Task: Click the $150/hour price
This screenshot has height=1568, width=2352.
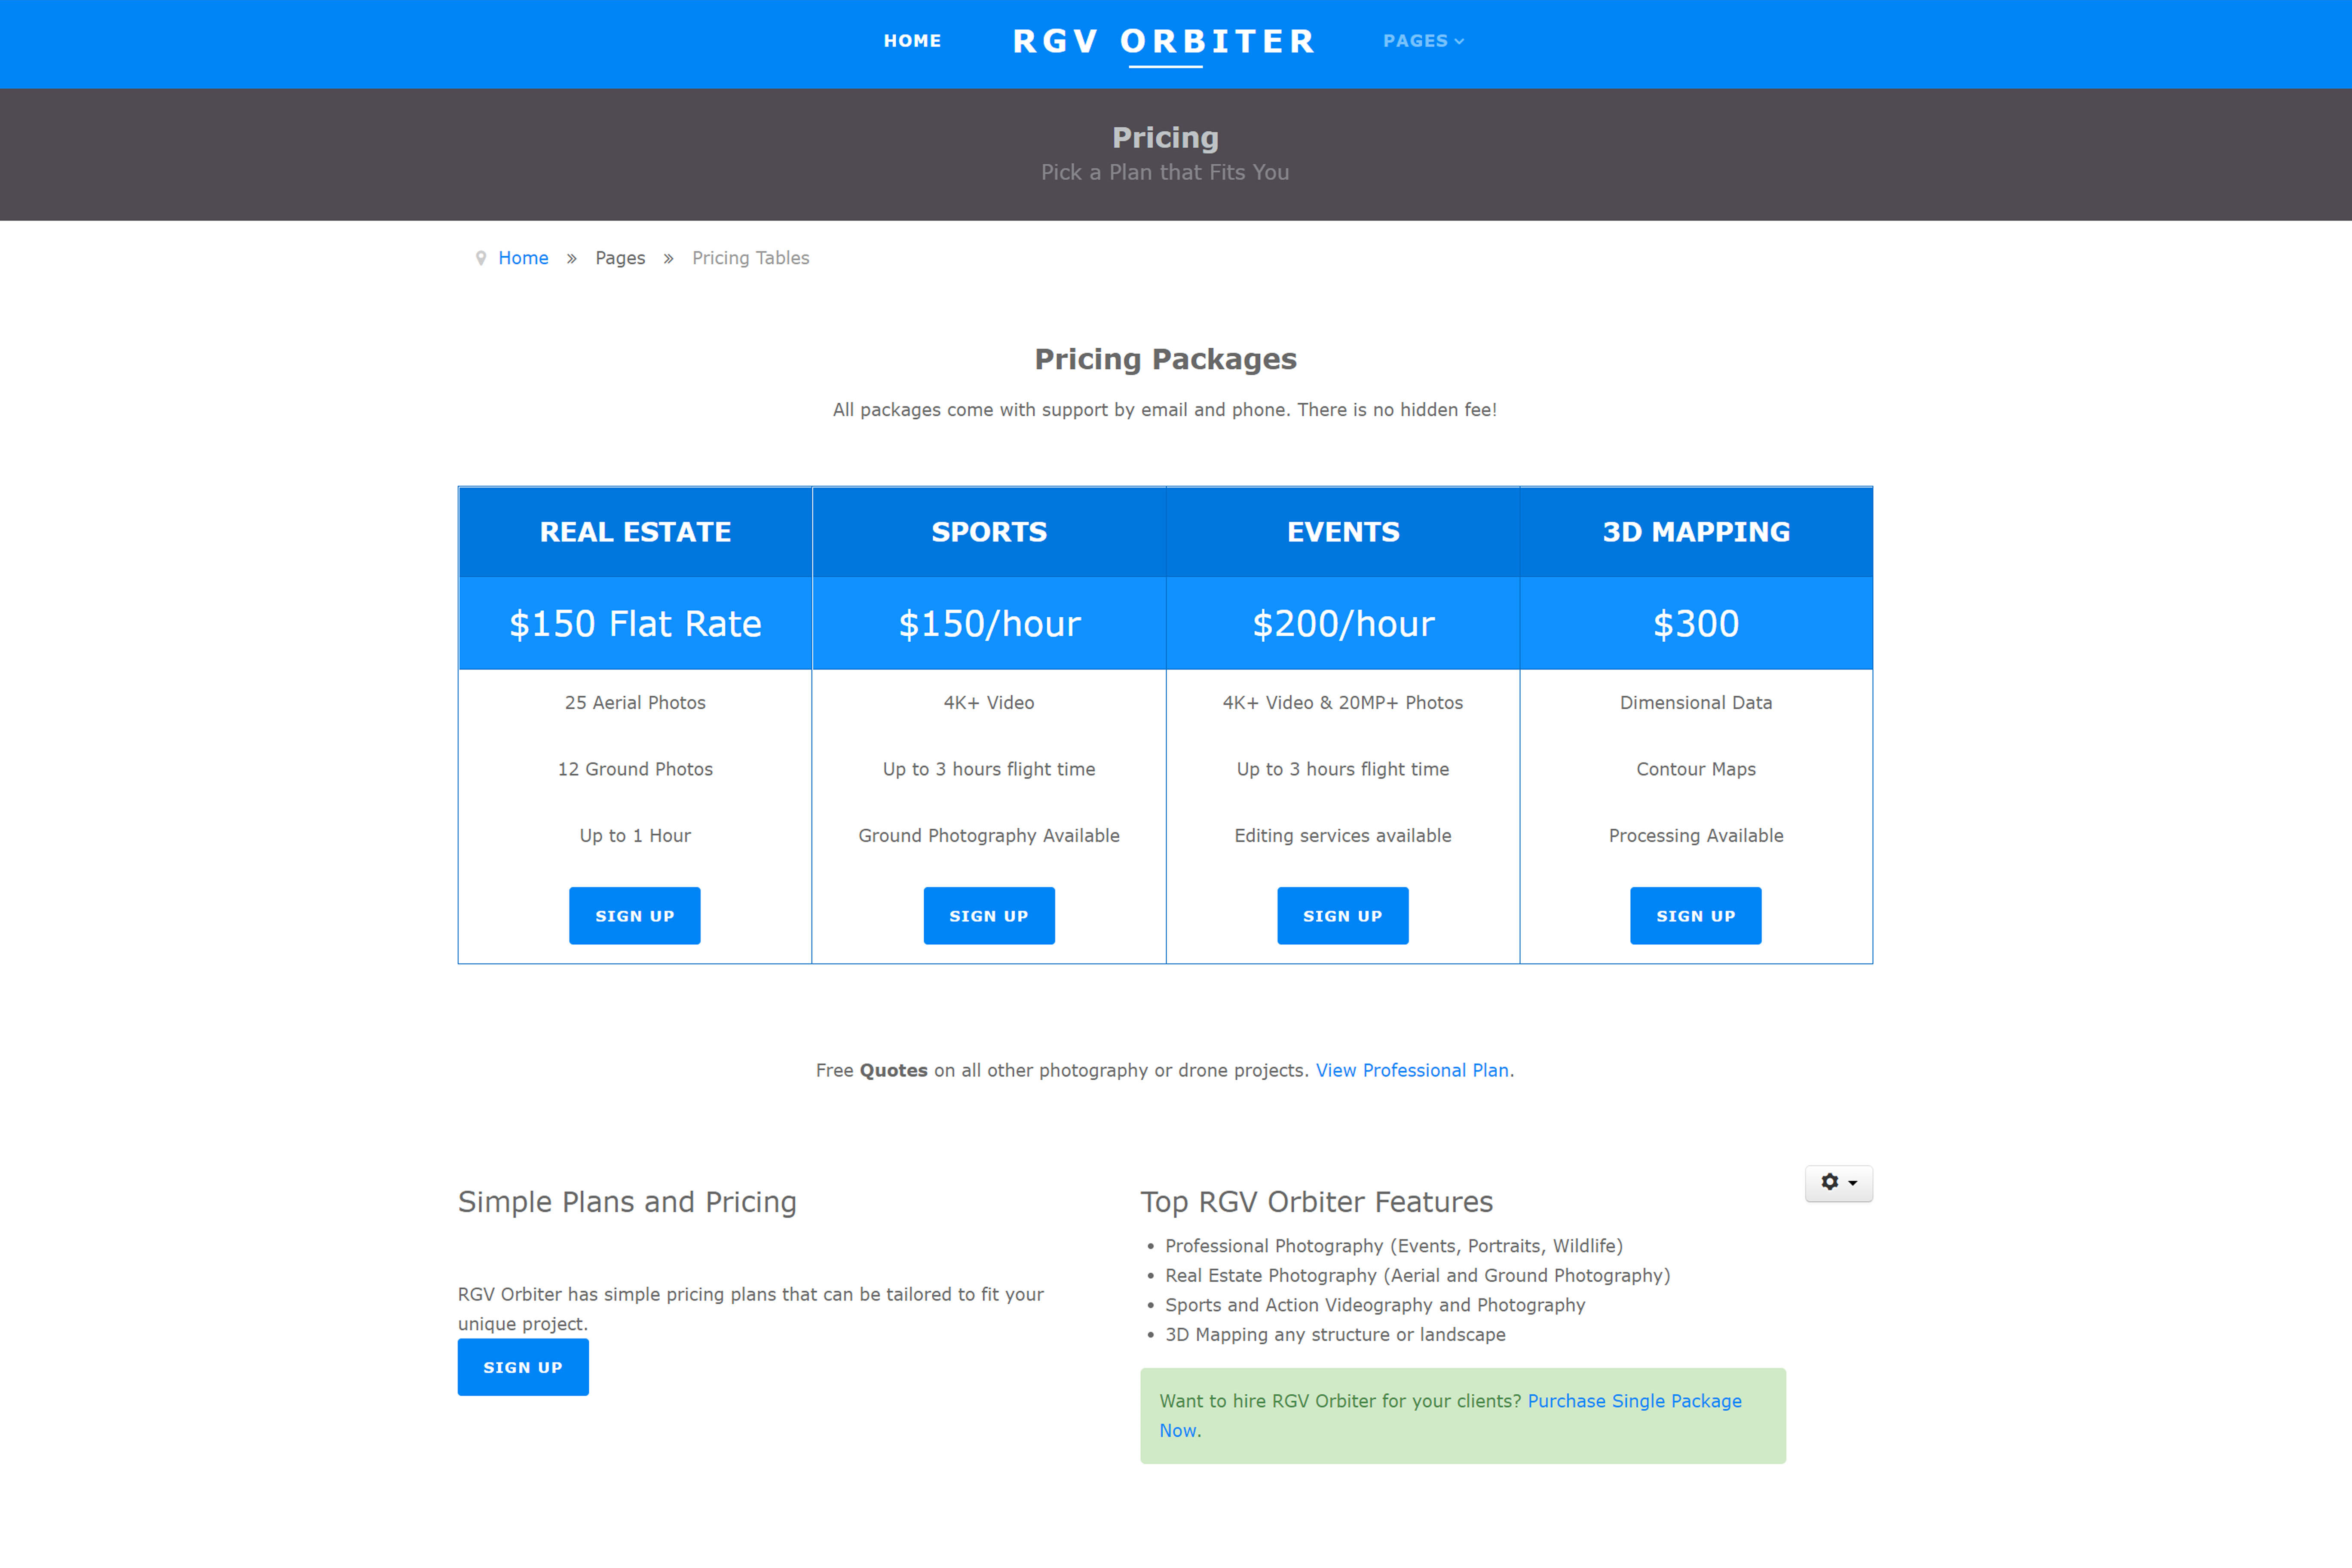Action: (989, 624)
